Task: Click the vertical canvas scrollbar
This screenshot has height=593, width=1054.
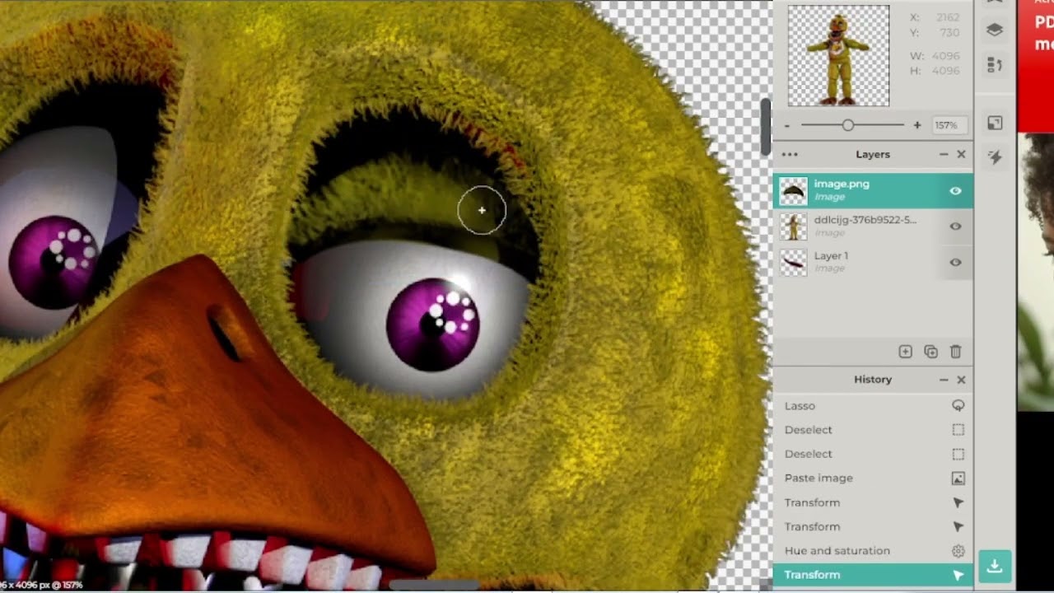Action: point(766,127)
